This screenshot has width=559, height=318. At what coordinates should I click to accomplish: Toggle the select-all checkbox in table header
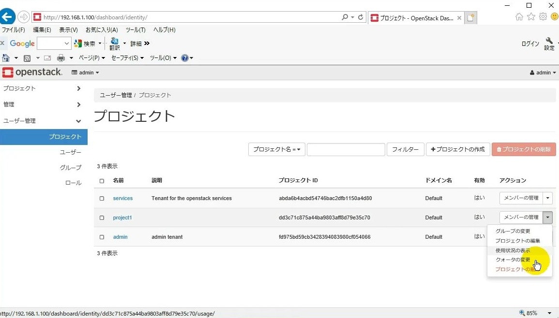pyautogui.click(x=102, y=181)
